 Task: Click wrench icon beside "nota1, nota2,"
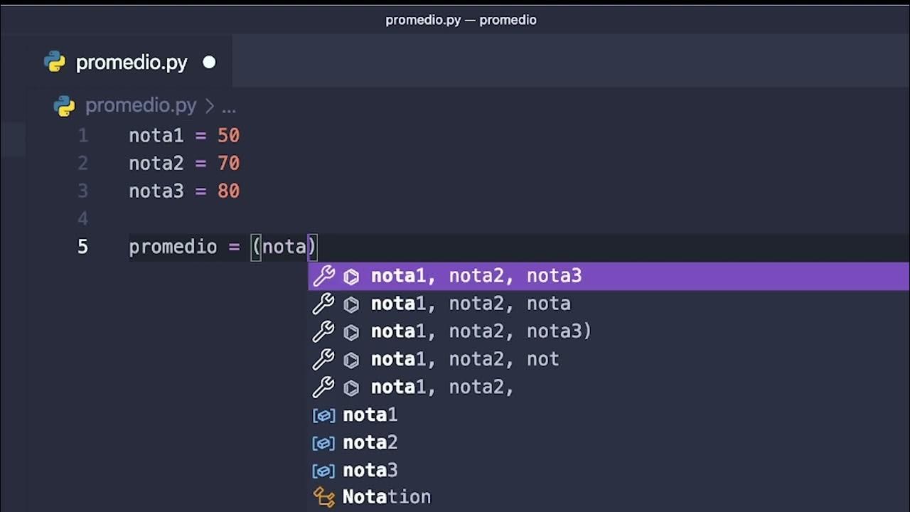point(323,387)
